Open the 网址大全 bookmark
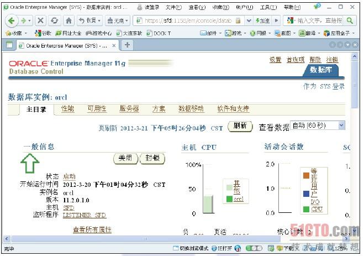 click(x=68, y=33)
